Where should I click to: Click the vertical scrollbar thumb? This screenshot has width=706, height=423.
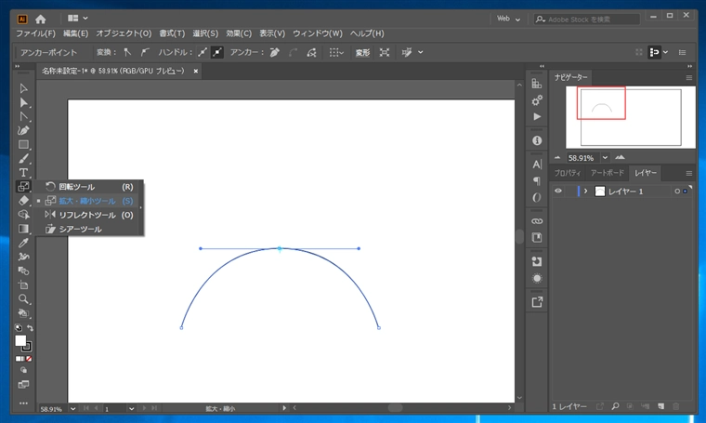pyautogui.click(x=519, y=236)
